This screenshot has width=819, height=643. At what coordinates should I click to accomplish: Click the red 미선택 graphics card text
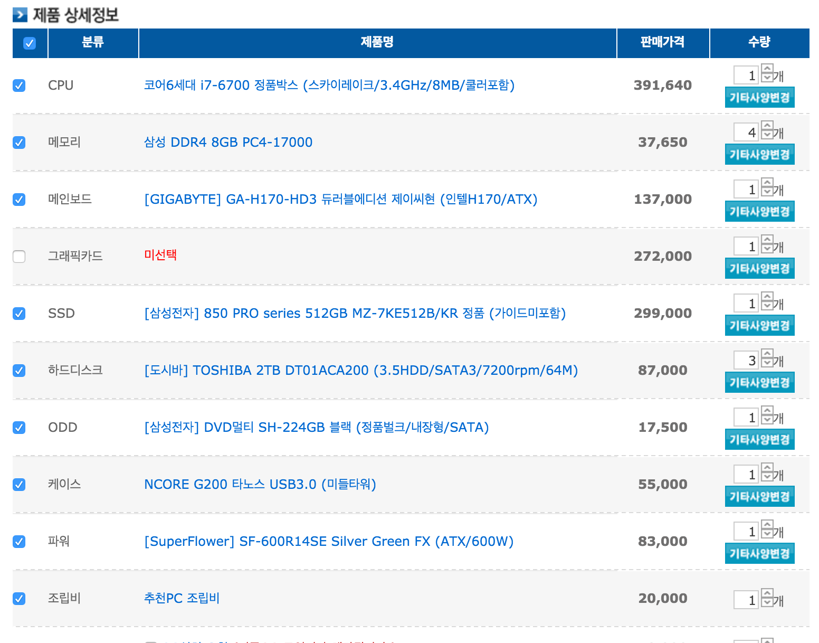click(x=160, y=255)
